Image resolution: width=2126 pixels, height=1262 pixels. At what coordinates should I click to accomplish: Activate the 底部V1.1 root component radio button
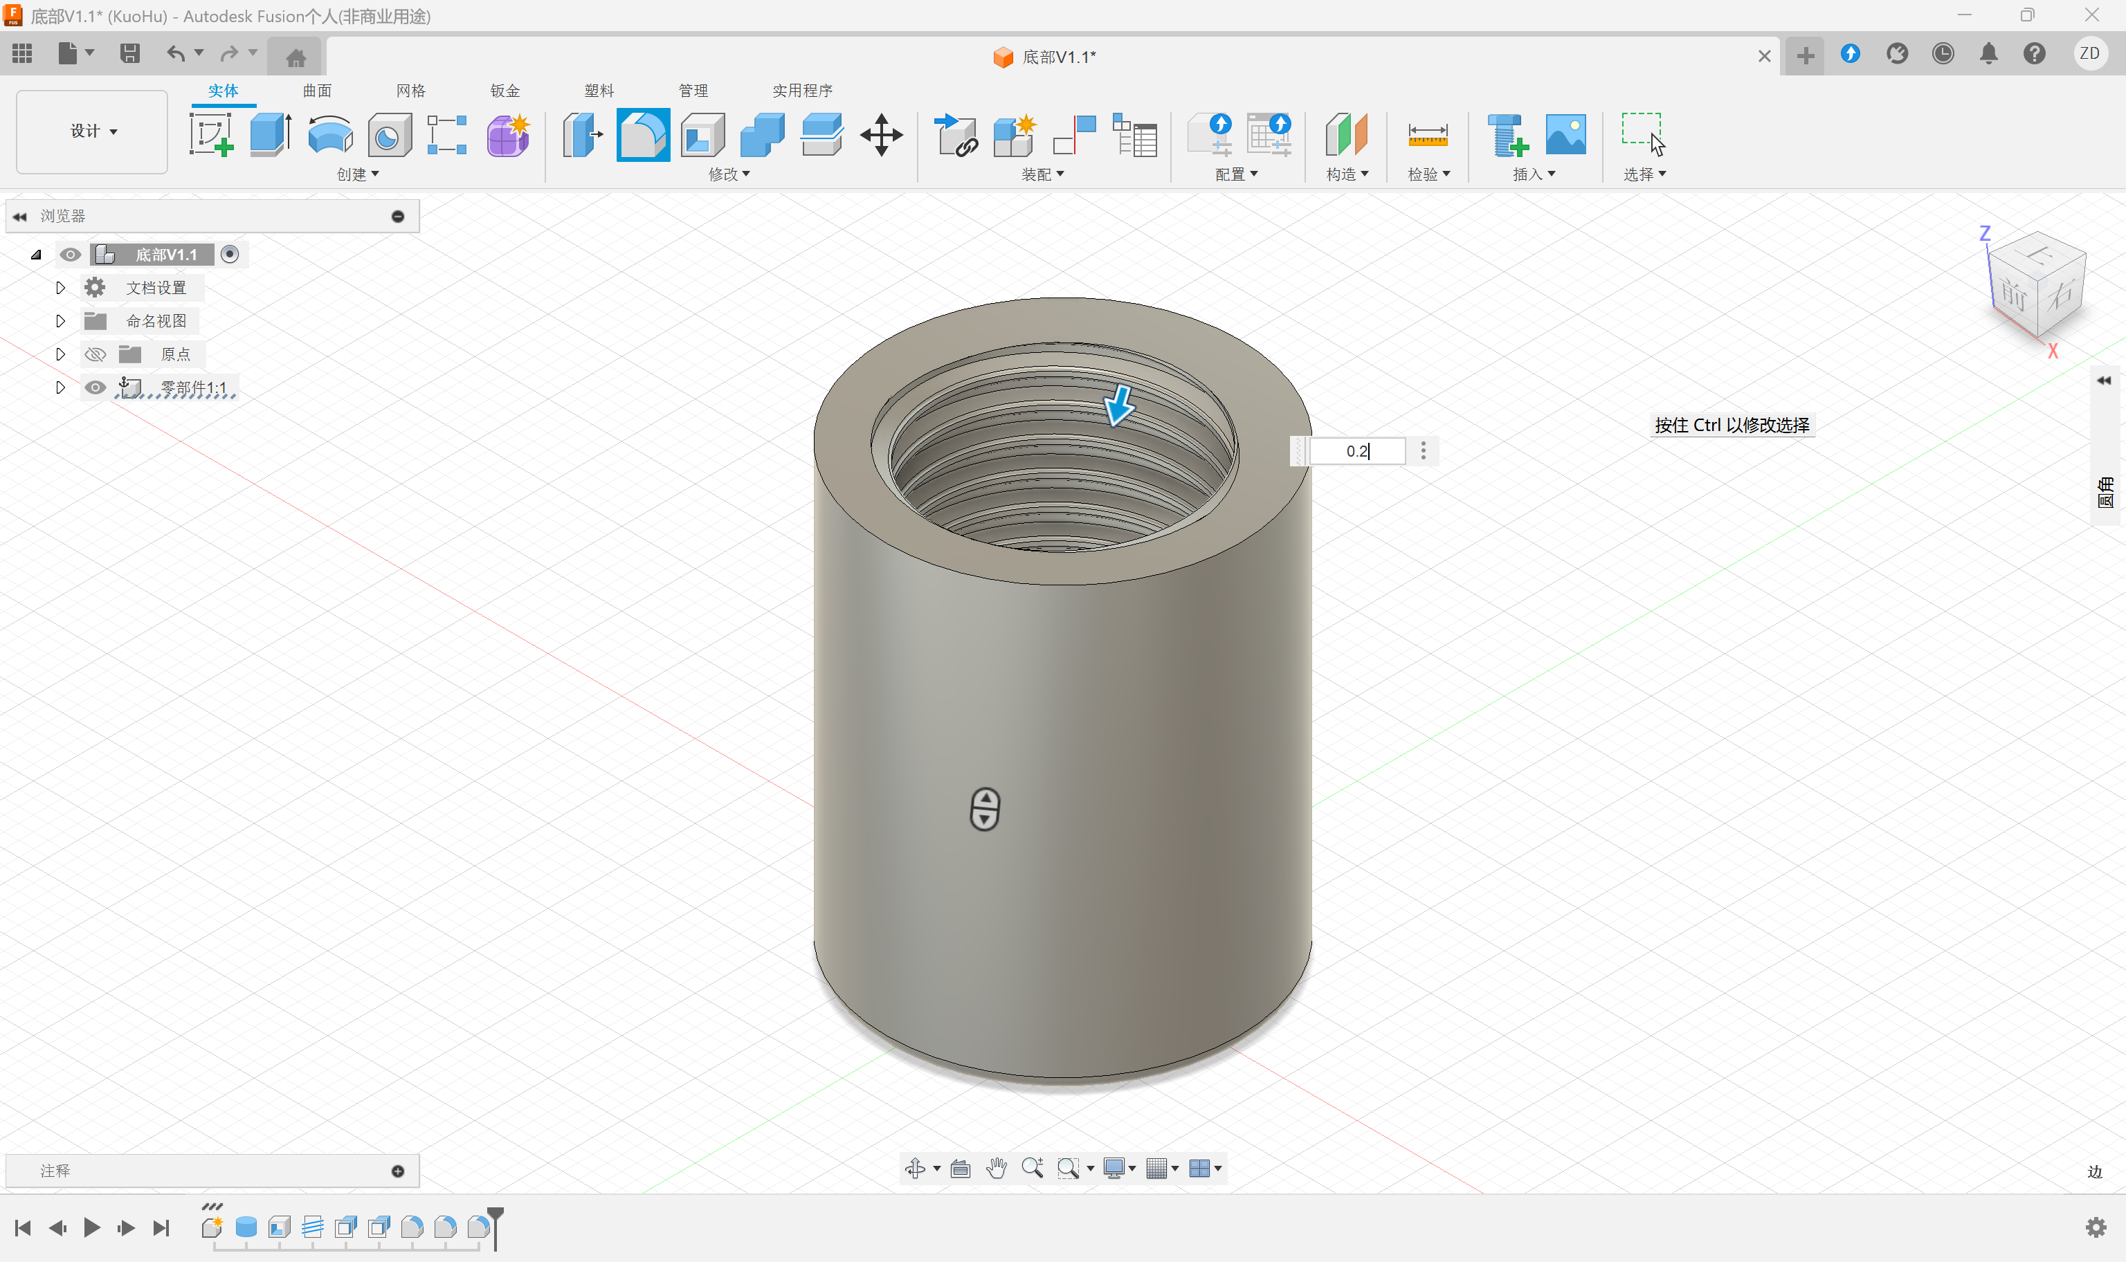pos(230,255)
